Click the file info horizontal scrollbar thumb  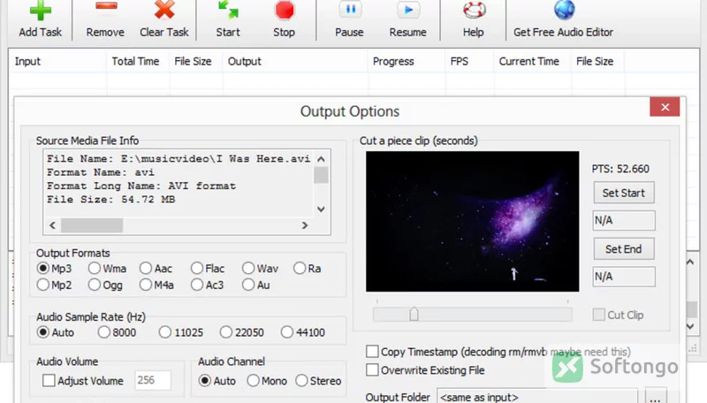[x=92, y=225]
